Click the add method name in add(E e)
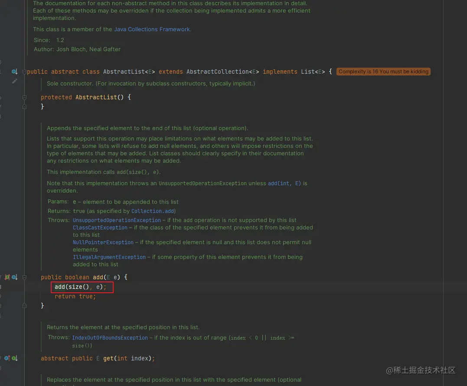Image resolution: width=467 pixels, height=386 pixels. click(98, 277)
